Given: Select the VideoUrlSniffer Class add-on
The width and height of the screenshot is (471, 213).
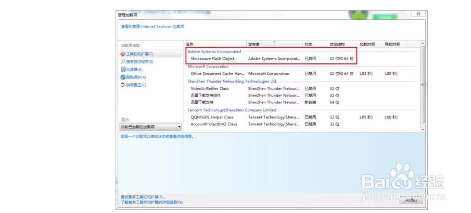Looking at the screenshot, I should (210, 88).
